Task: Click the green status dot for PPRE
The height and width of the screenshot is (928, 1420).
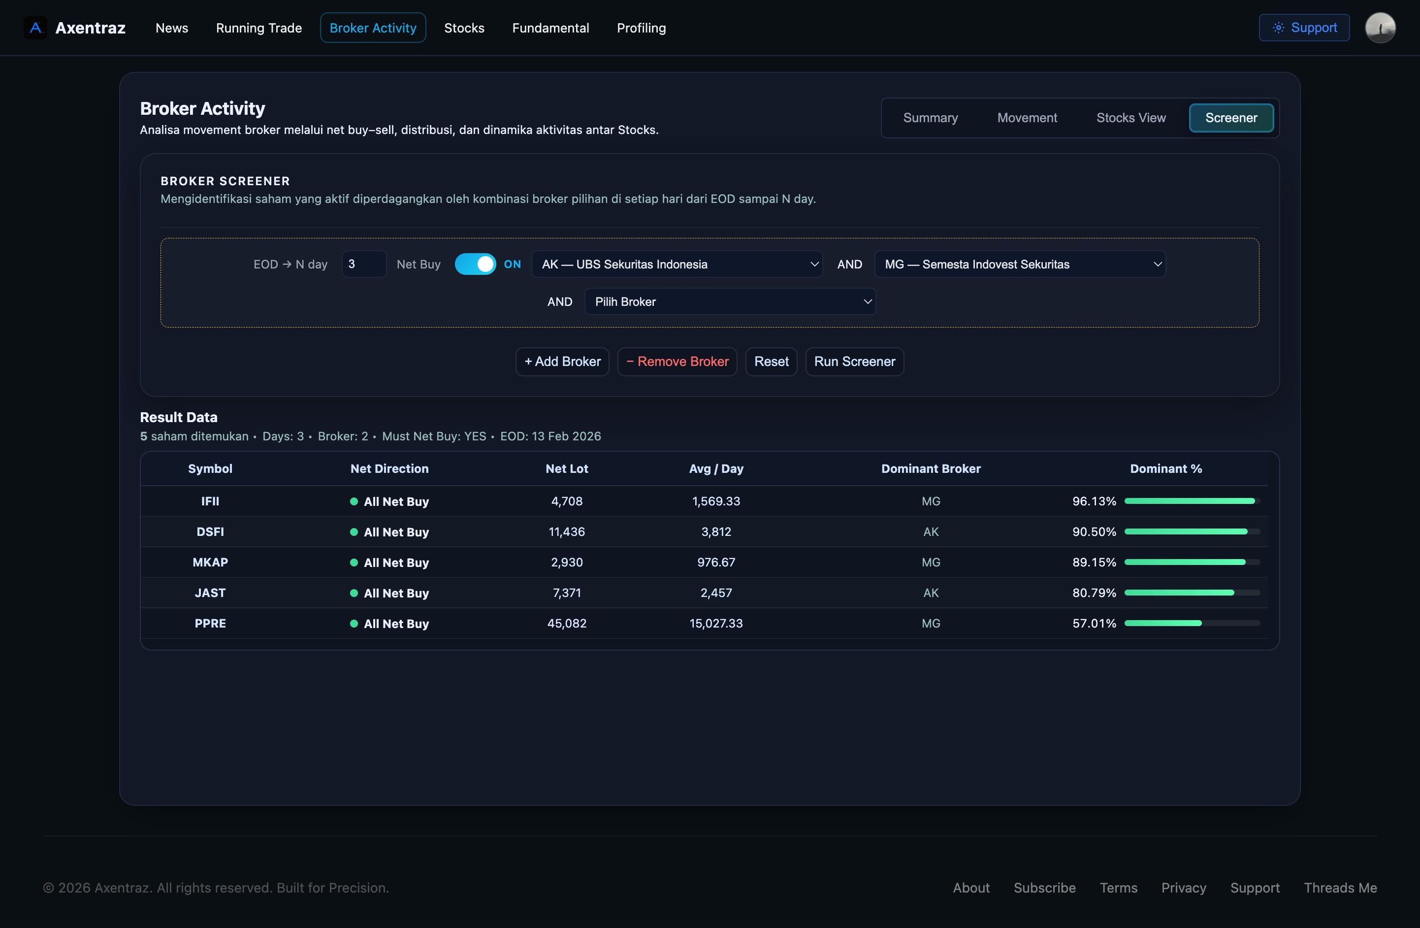Action: (354, 623)
